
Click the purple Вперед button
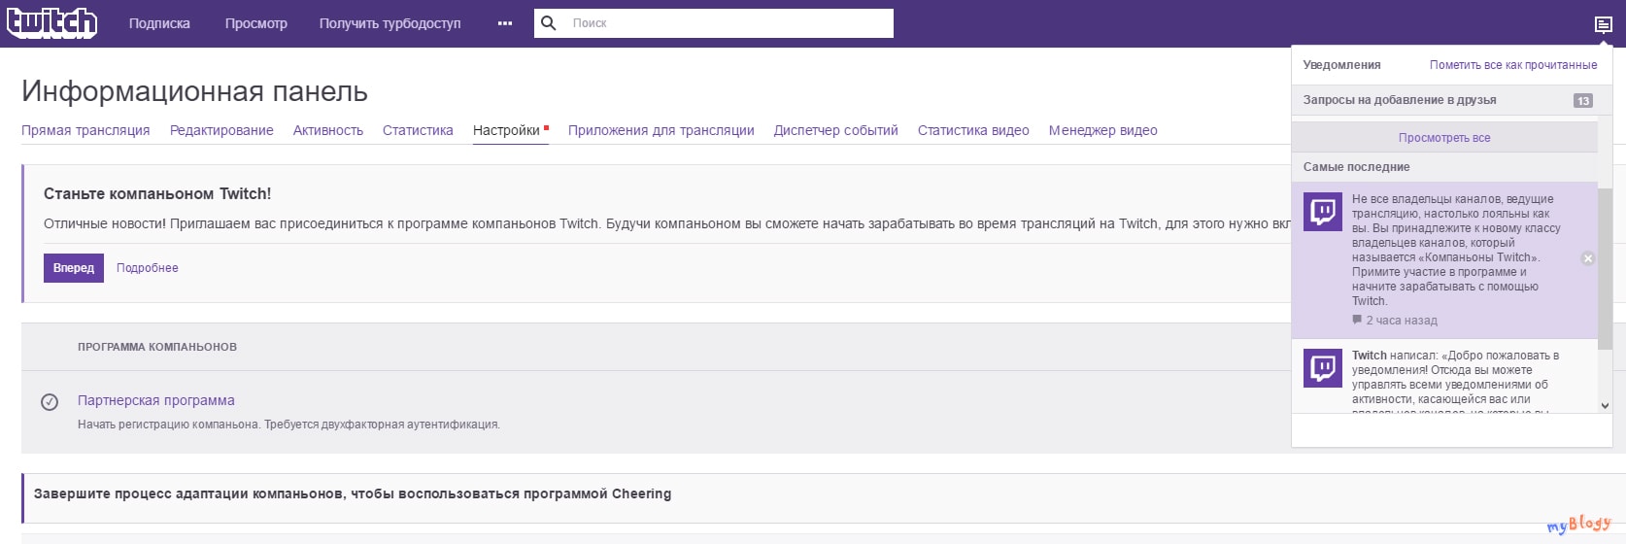[74, 268]
